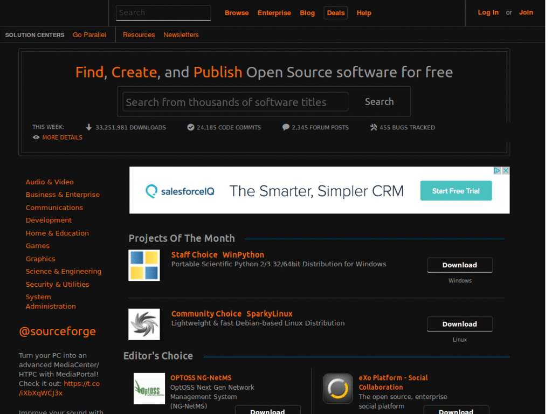Click the Log In link
Viewport: 552px width, 414px height.
coord(488,12)
